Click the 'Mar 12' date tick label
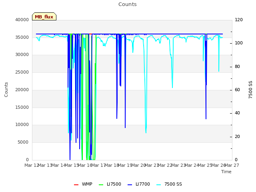The height and width of the screenshot is (192, 256). (x=32, y=165)
